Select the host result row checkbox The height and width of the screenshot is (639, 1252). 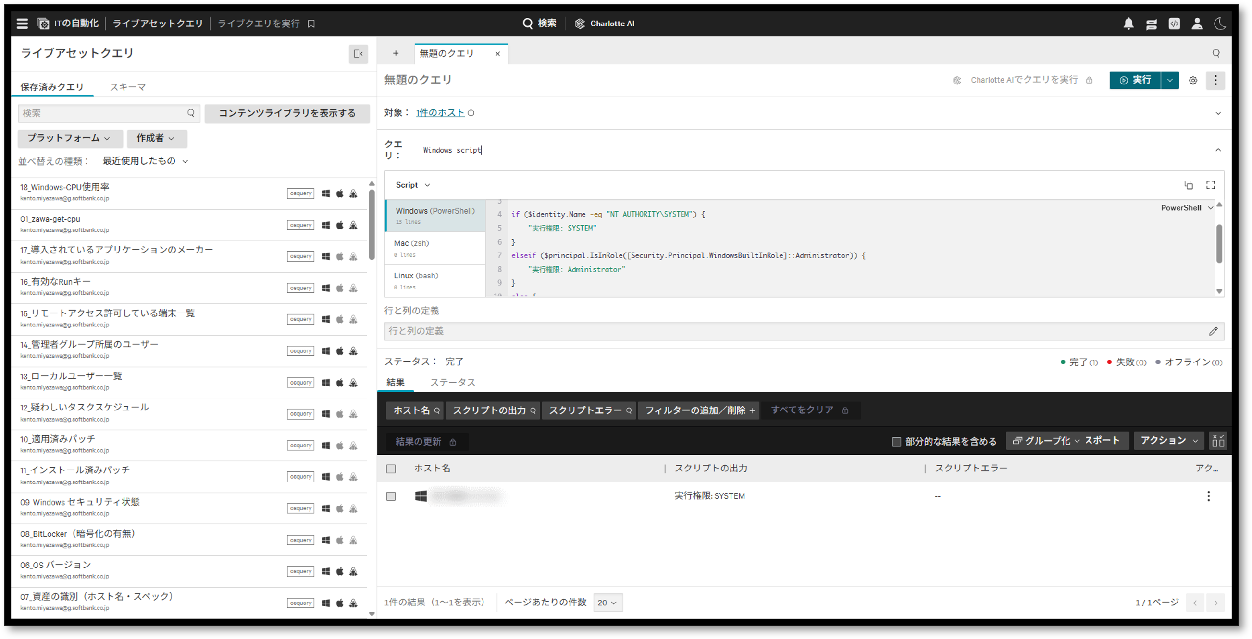point(391,496)
